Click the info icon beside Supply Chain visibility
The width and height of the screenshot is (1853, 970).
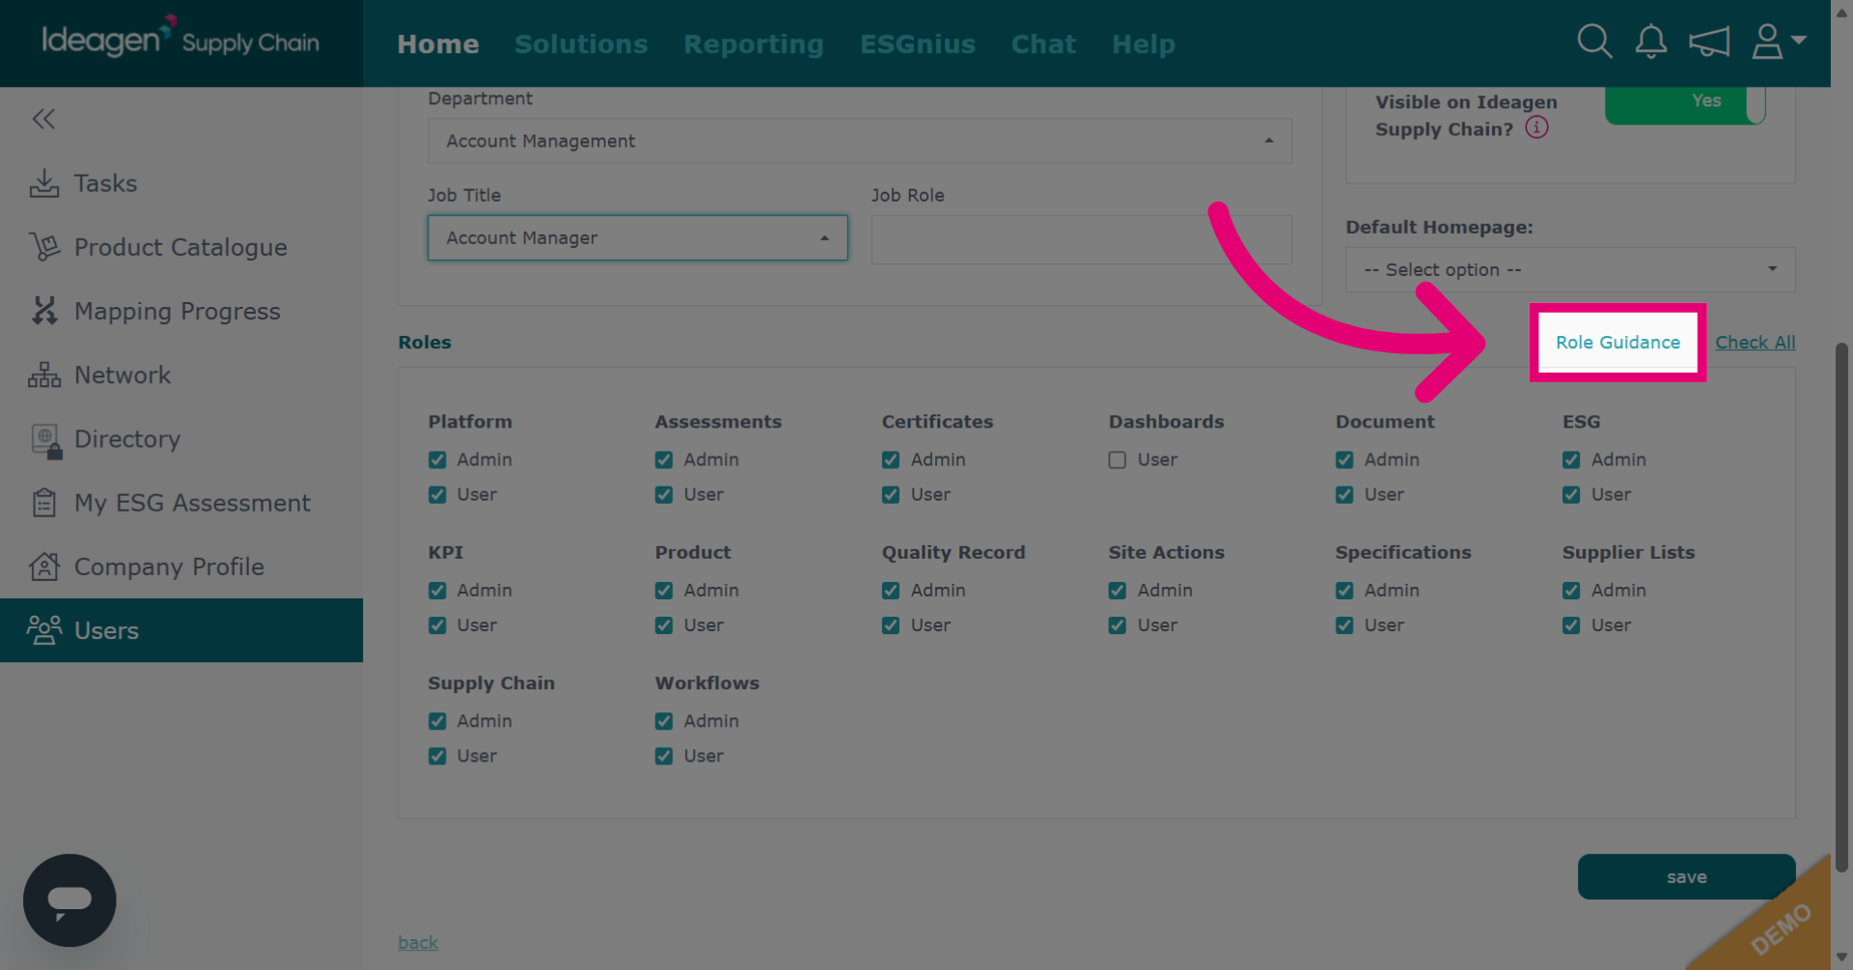point(1536,127)
